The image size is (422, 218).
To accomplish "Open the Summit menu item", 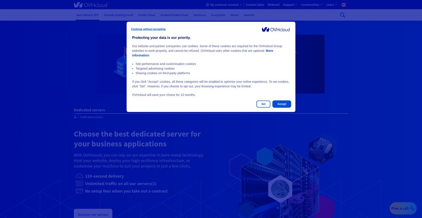I will pos(249,15).
